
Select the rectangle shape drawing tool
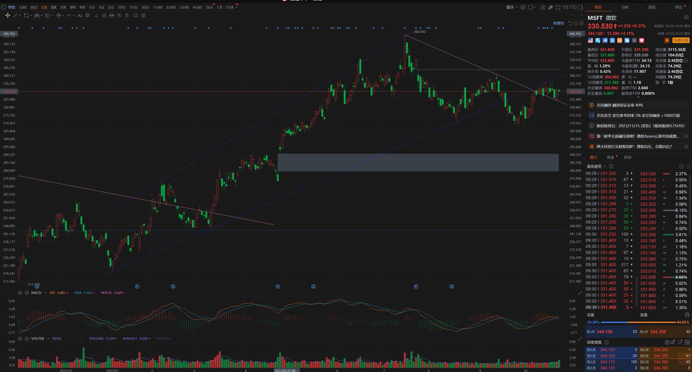[26, 15]
